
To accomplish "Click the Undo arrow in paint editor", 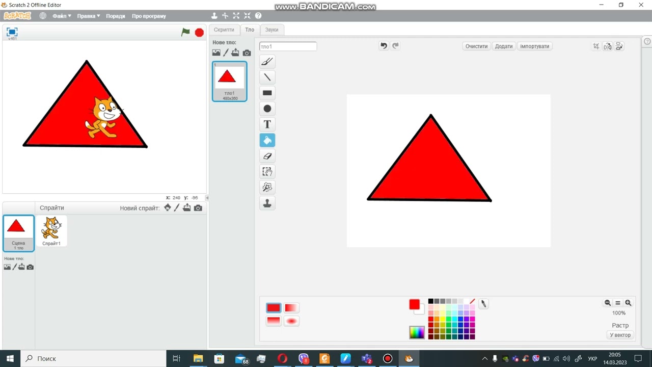I will pyautogui.click(x=384, y=46).
